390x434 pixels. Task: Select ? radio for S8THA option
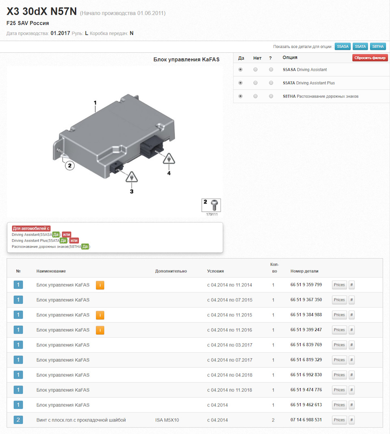271,96
